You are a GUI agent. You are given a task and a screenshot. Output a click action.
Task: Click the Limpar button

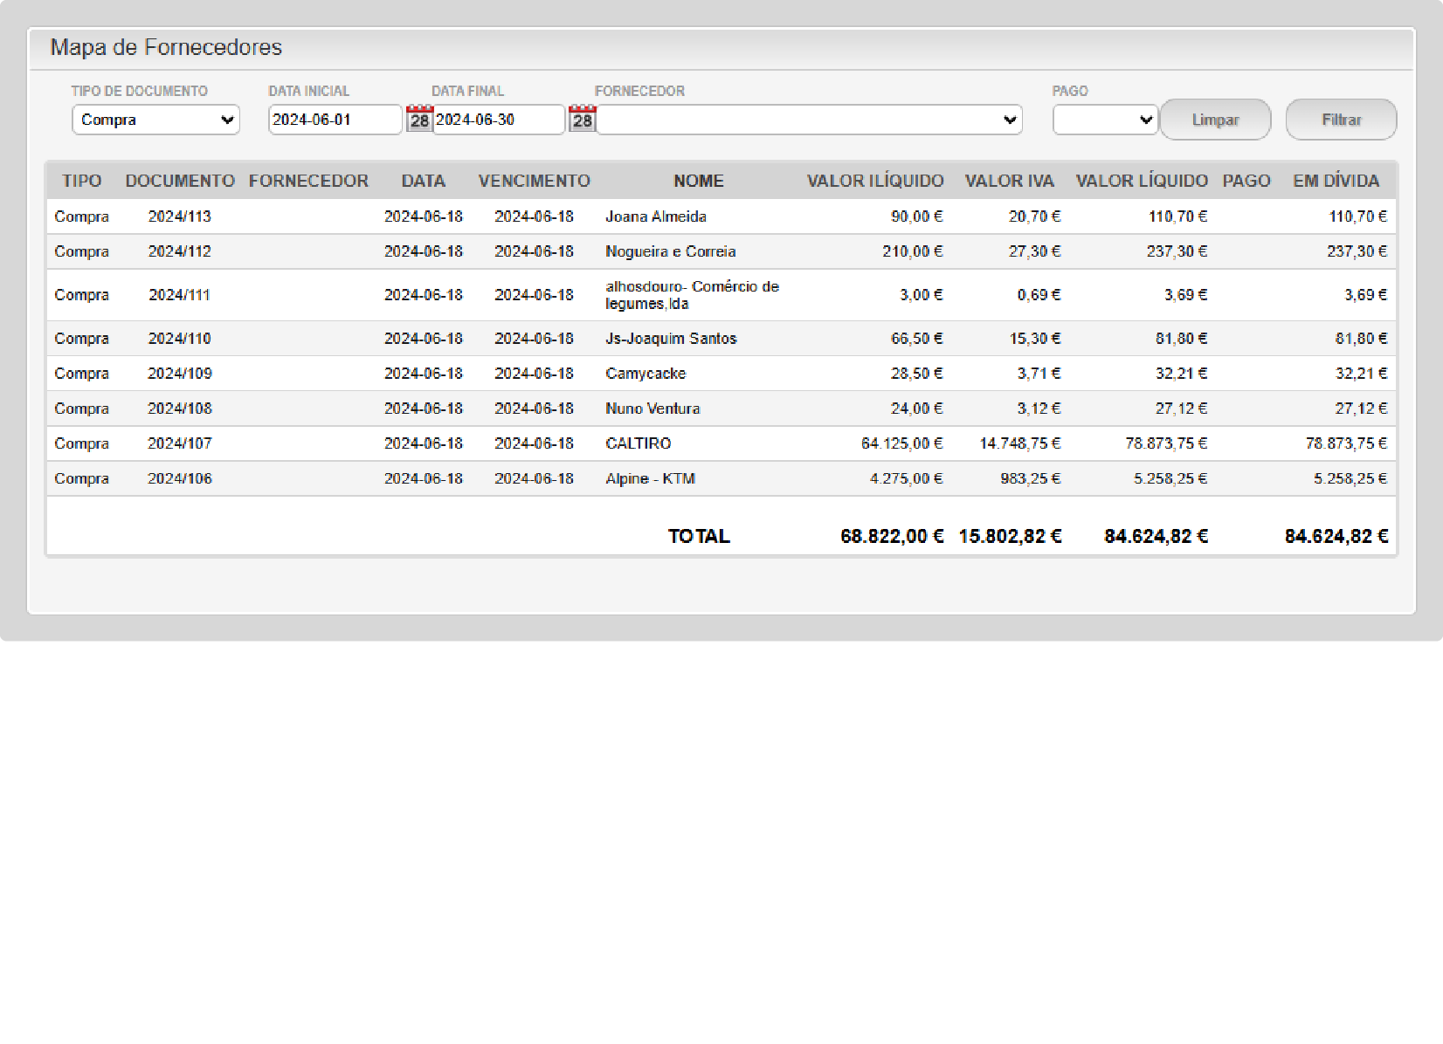pyautogui.click(x=1215, y=120)
